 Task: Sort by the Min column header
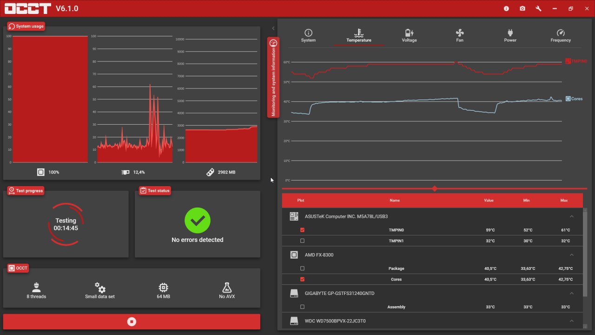point(526,201)
